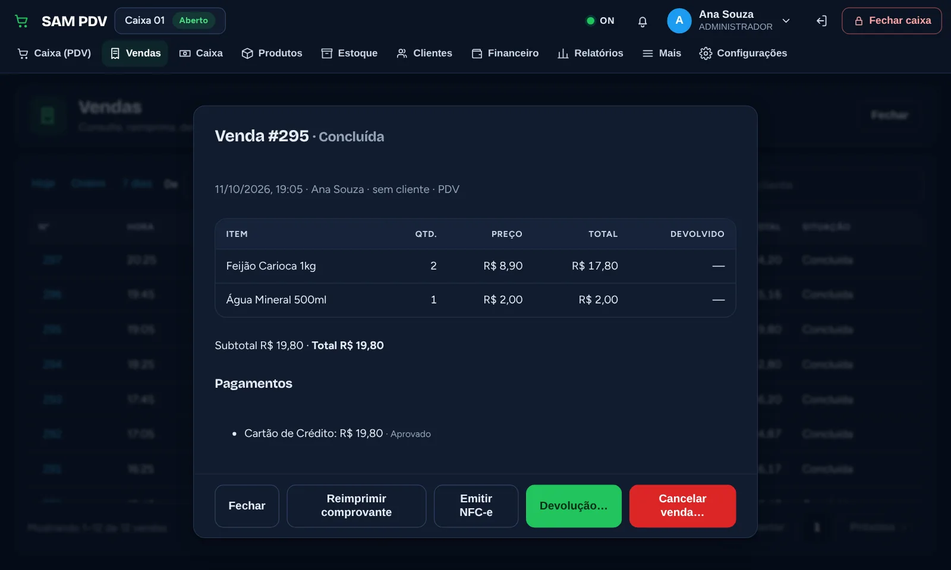Click the SAM PDV shopping cart logo

pos(21,21)
